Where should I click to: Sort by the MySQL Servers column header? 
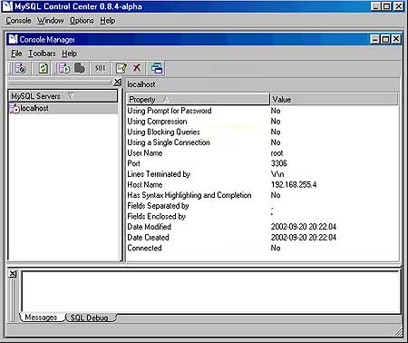(63, 96)
